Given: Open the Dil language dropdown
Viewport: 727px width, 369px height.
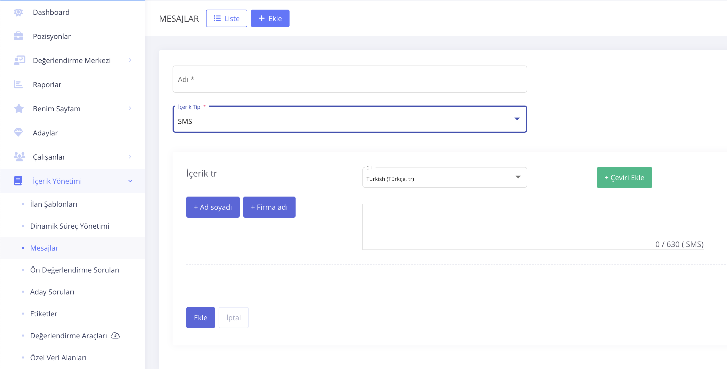Looking at the screenshot, I should coord(444,177).
